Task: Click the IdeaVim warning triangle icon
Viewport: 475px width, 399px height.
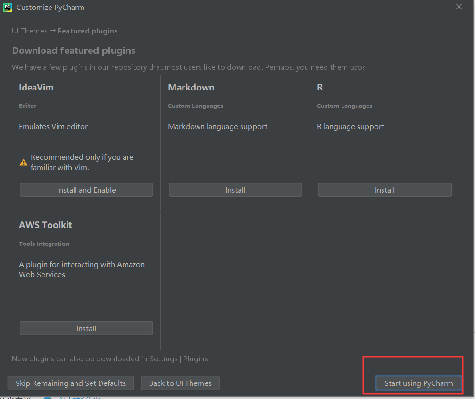Action: pos(23,163)
